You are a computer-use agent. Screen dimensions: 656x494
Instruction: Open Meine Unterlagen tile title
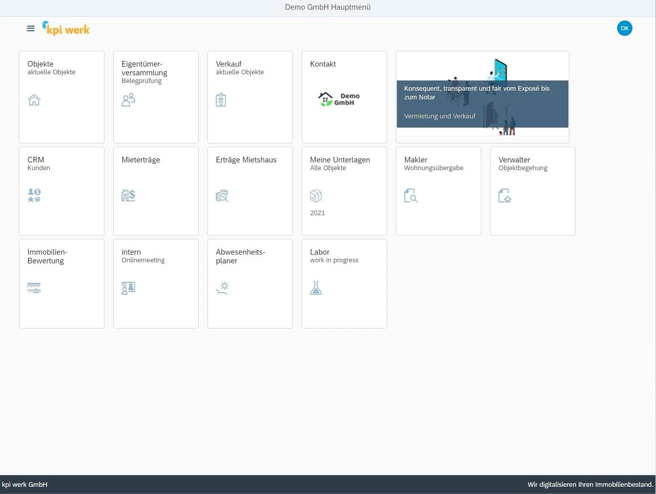[x=340, y=160]
